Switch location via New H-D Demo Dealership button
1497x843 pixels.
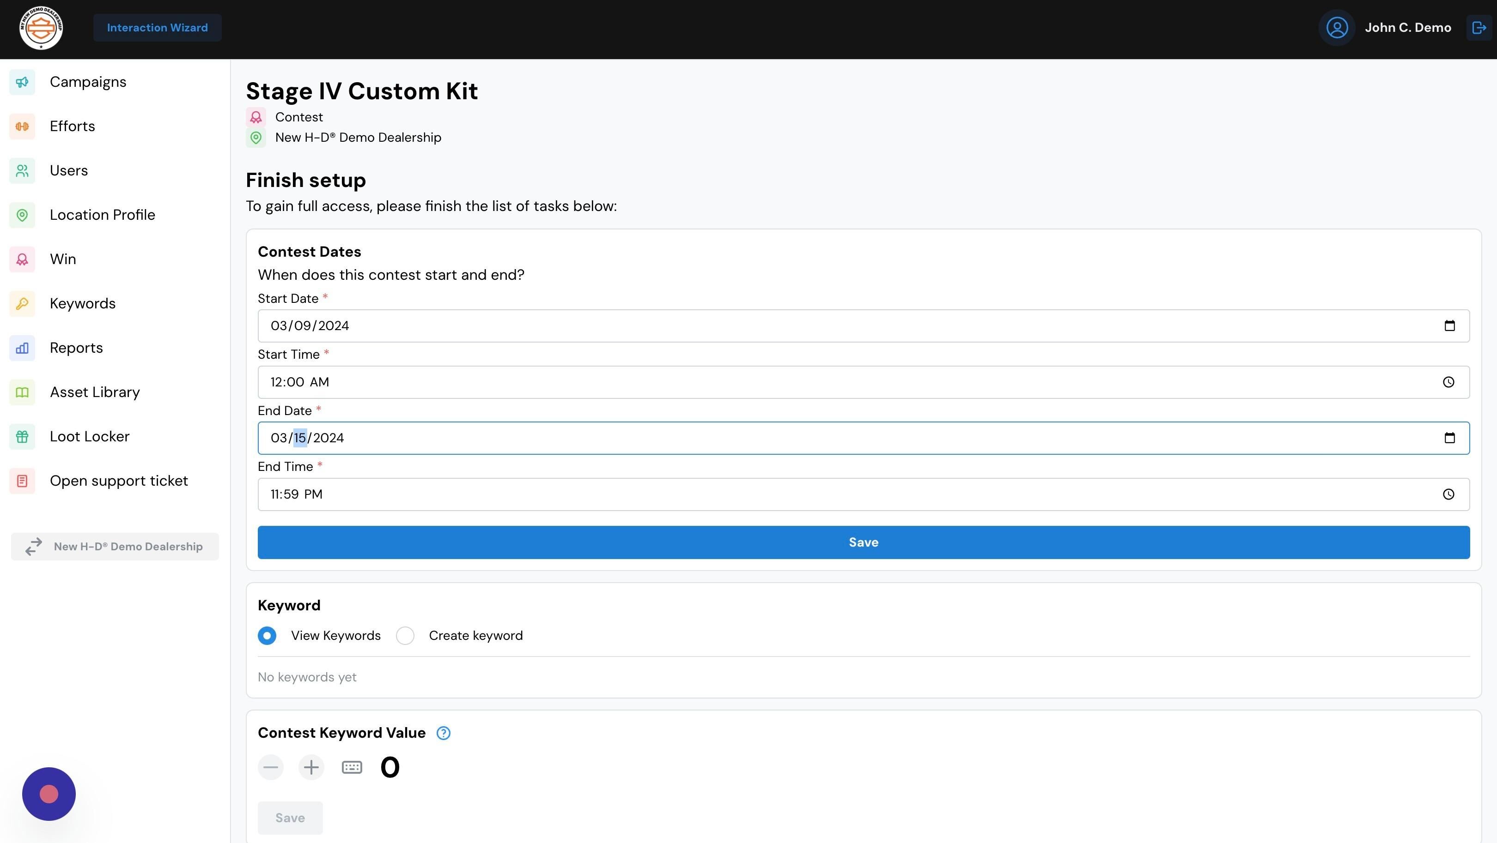(115, 546)
